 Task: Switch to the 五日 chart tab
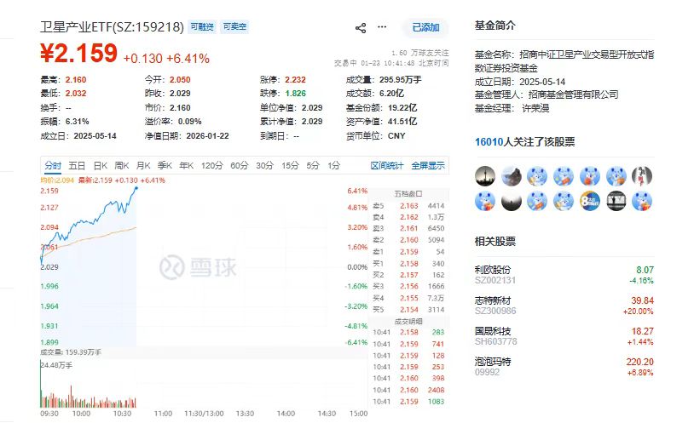(x=77, y=166)
